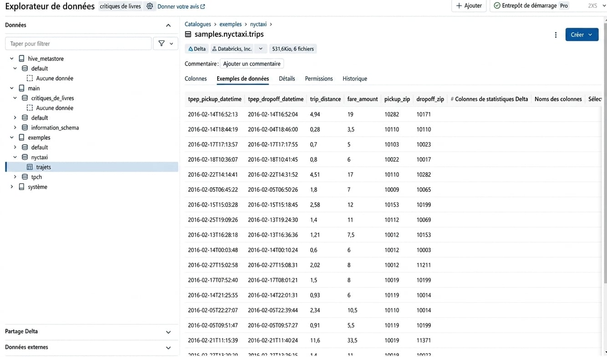Open the three-dot more options menu
The height and width of the screenshot is (357, 607).
point(556,35)
